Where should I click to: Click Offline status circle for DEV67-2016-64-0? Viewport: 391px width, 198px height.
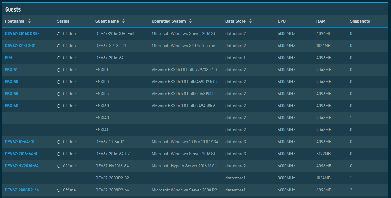coord(59,154)
